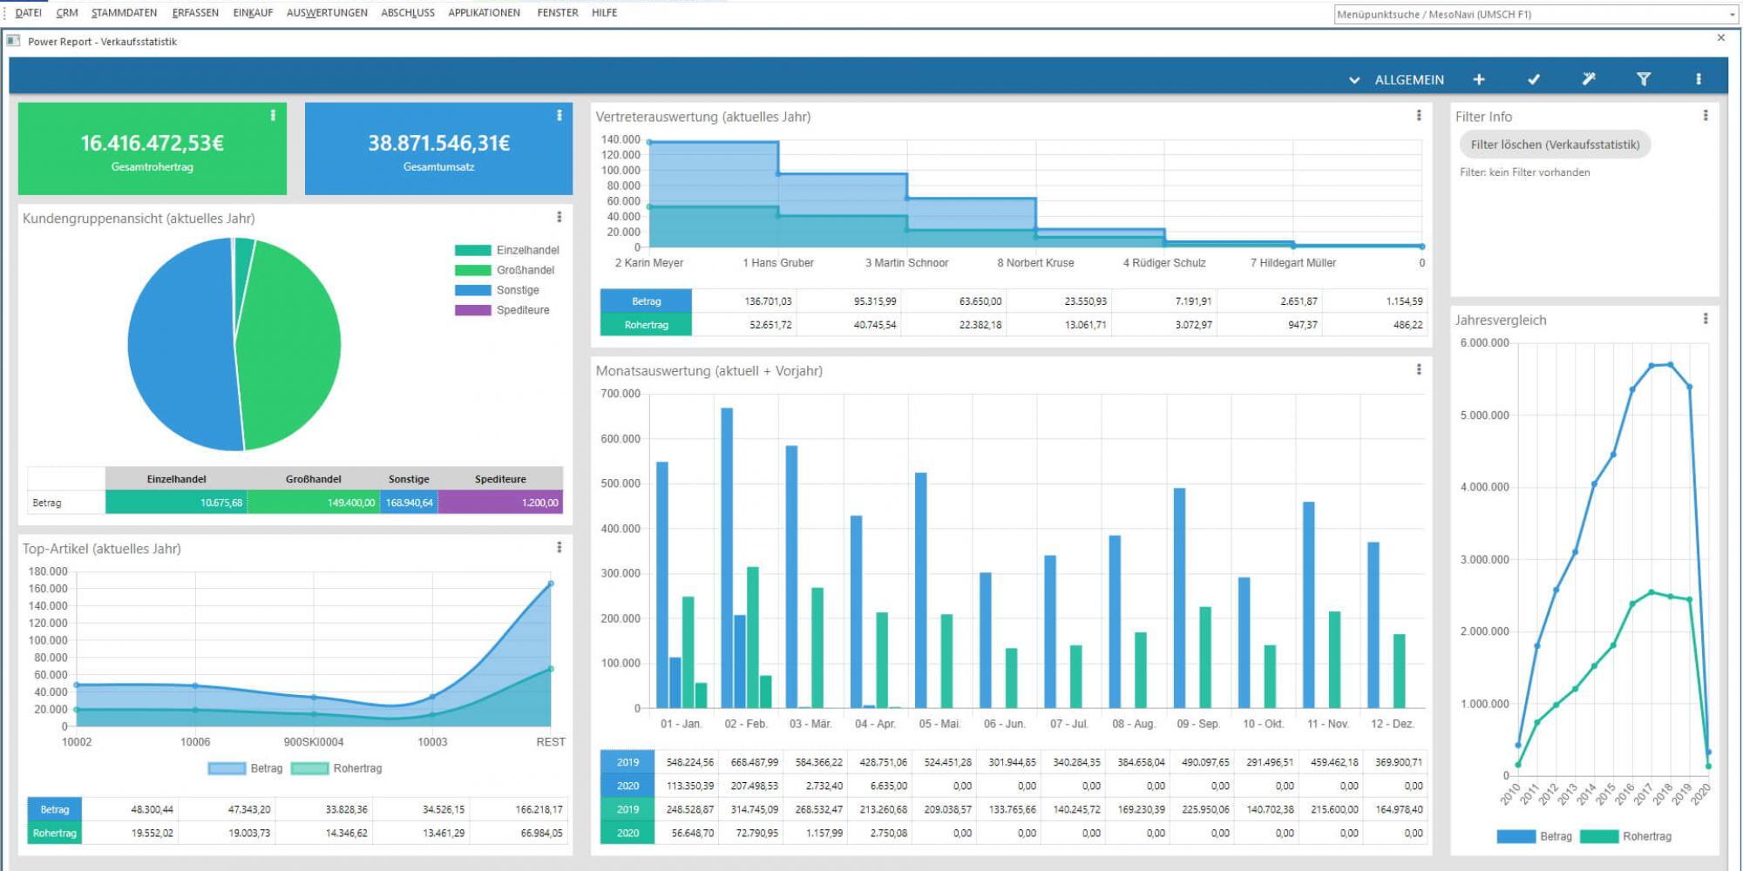Open options menu of Gesamtrohertrag tile
The width and height of the screenshot is (1743, 871).
[x=273, y=115]
